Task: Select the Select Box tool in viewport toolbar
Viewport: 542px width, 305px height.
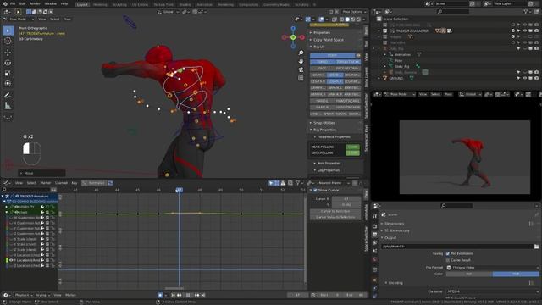Action: pyautogui.click(x=8, y=30)
